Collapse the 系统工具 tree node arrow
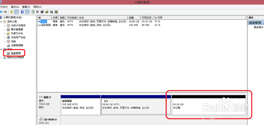Viewport: 264px width, 125px height. pyautogui.click(x=1, y=22)
